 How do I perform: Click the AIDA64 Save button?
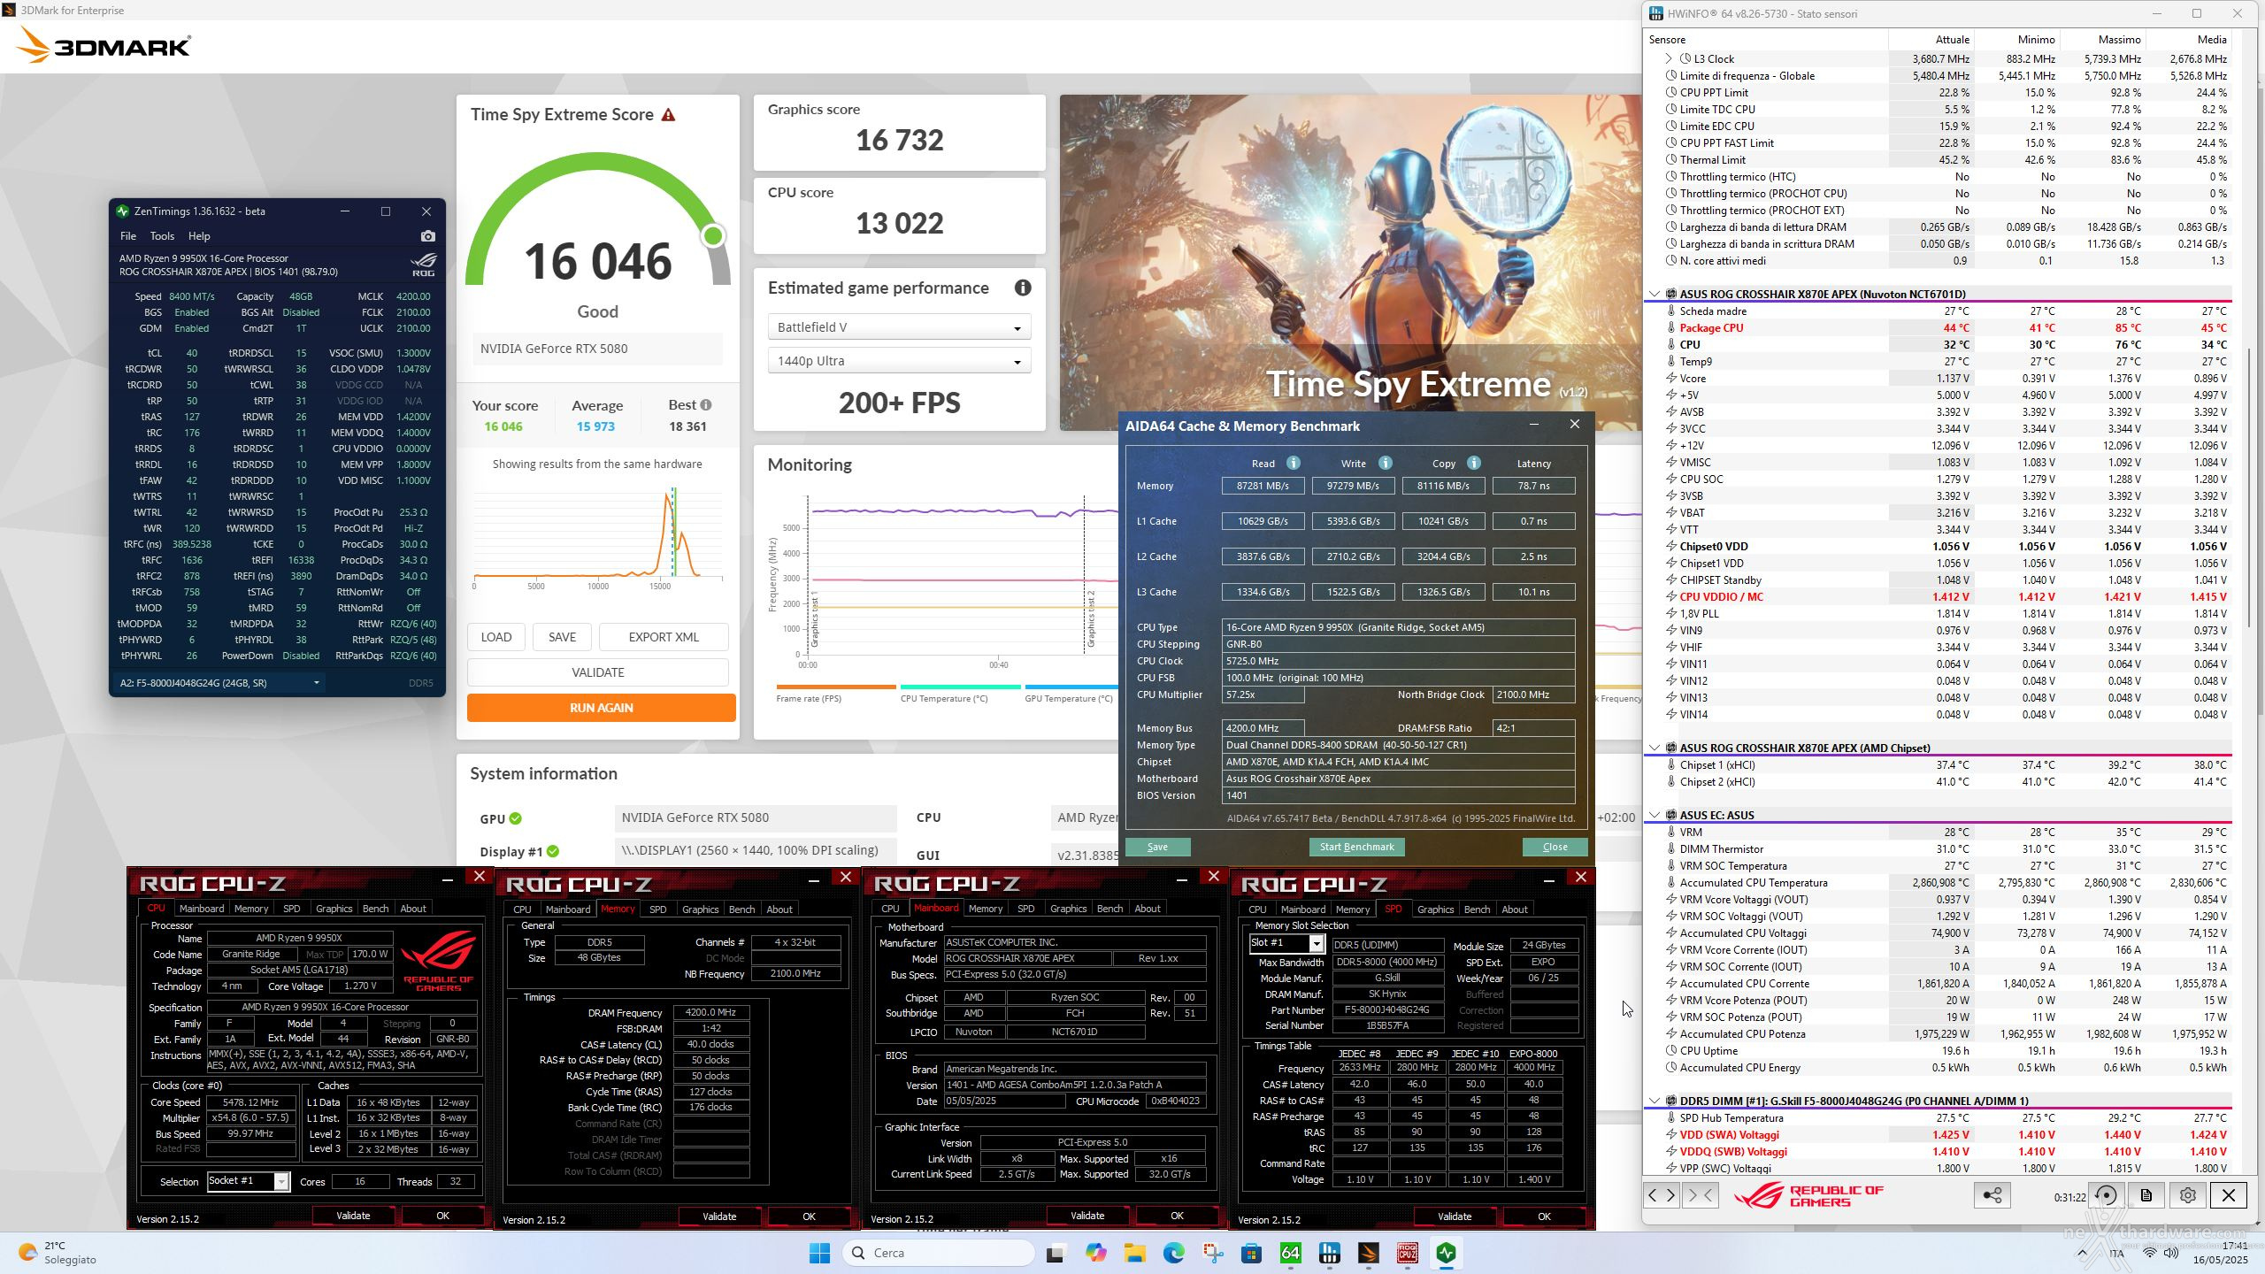[1157, 847]
